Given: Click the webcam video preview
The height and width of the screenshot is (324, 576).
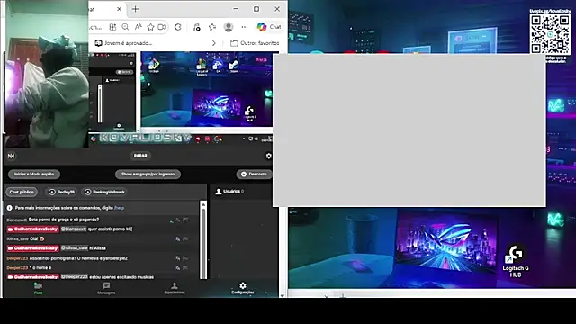Looking at the screenshot, I should 47,74.
